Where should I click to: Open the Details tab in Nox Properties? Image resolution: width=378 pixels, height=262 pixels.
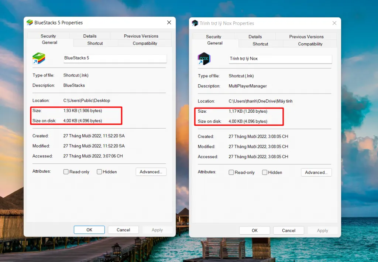coord(255,37)
